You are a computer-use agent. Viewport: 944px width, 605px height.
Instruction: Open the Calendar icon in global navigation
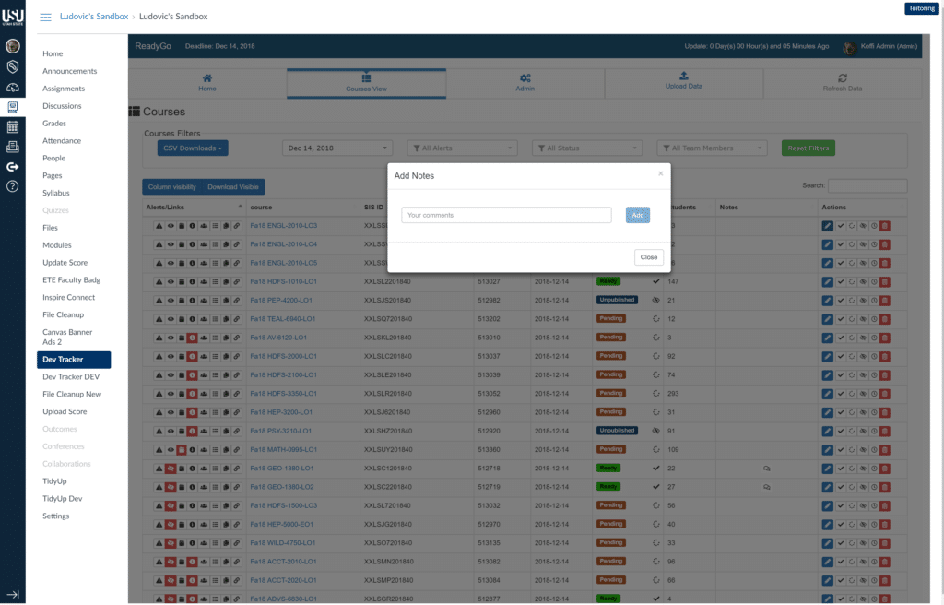click(x=13, y=127)
